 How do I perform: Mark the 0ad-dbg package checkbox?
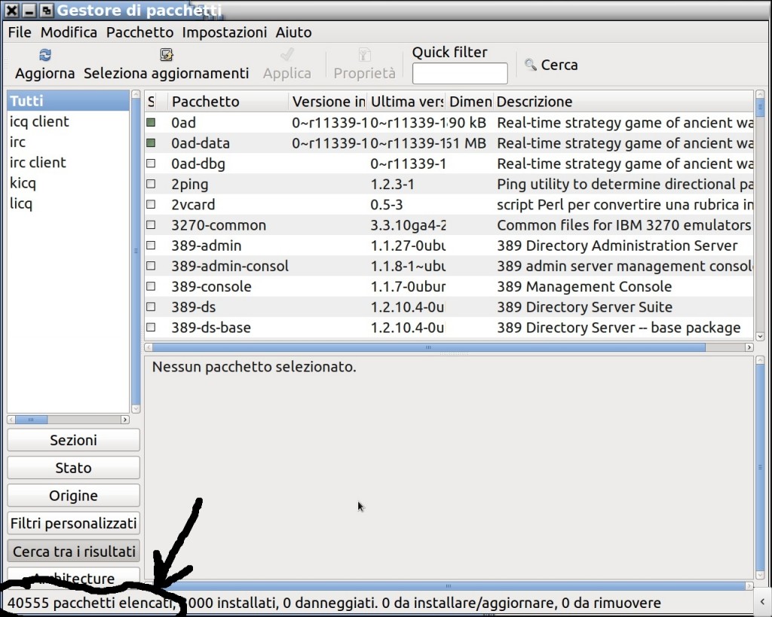[x=151, y=163]
